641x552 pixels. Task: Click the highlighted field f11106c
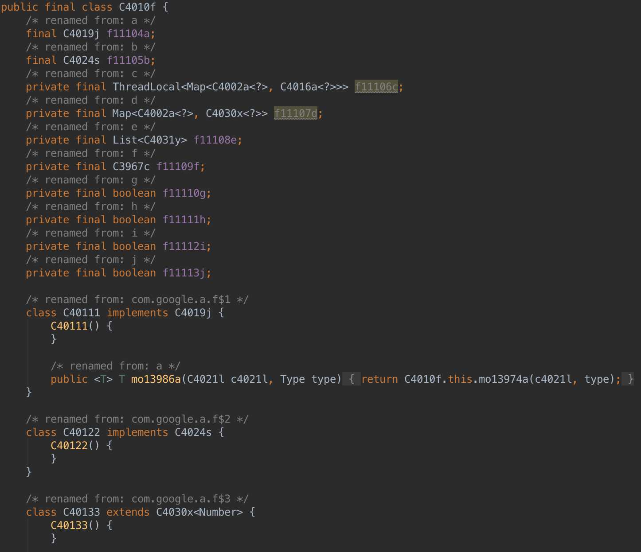coord(376,87)
